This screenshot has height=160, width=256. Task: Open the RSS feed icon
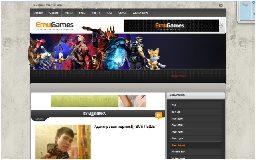click(x=221, y=5)
